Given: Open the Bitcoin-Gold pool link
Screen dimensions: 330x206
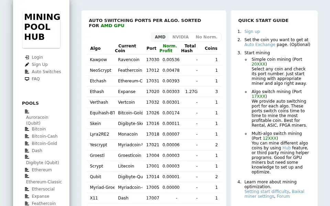Looking at the screenshot, I should coord(44,144).
